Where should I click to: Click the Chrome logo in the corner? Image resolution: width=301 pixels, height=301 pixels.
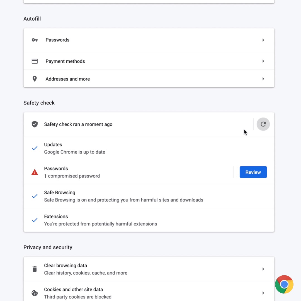pos(284,284)
